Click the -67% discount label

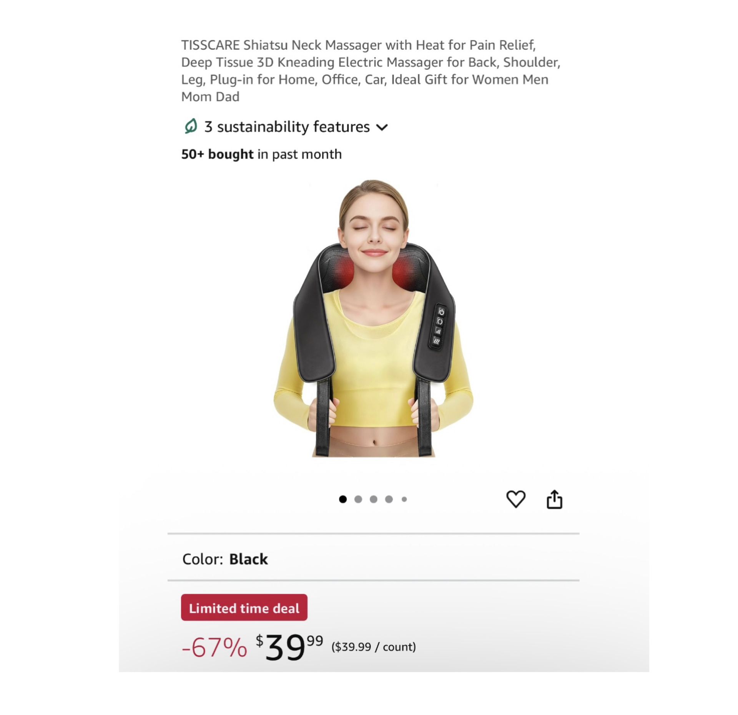pyautogui.click(x=214, y=647)
